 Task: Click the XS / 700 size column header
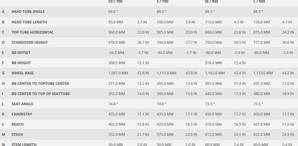point(115,2)
